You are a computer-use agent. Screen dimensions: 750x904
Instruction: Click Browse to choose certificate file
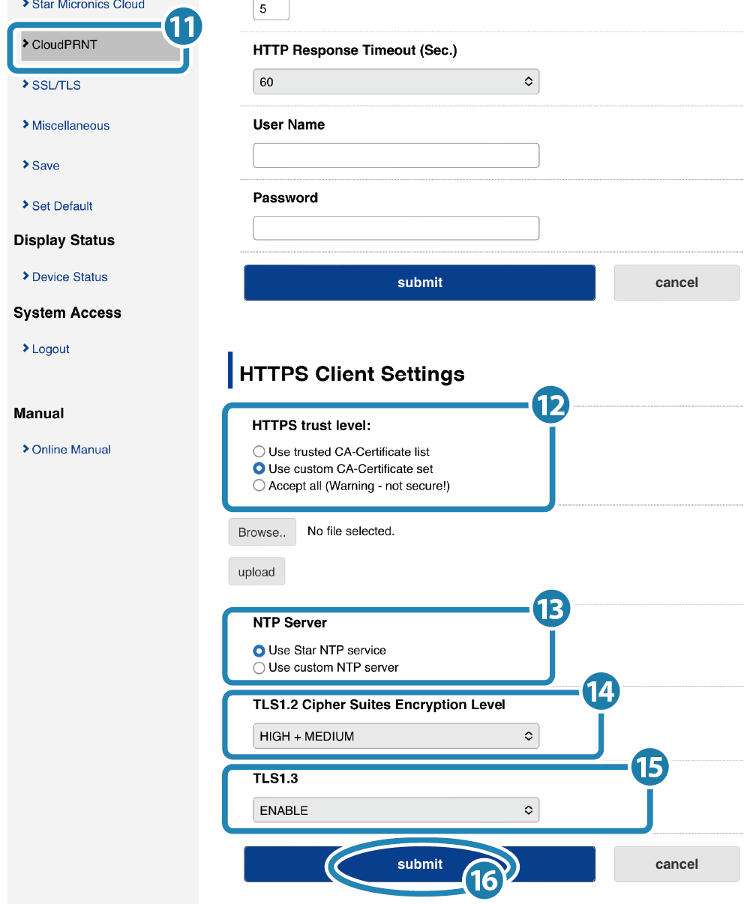(x=262, y=532)
